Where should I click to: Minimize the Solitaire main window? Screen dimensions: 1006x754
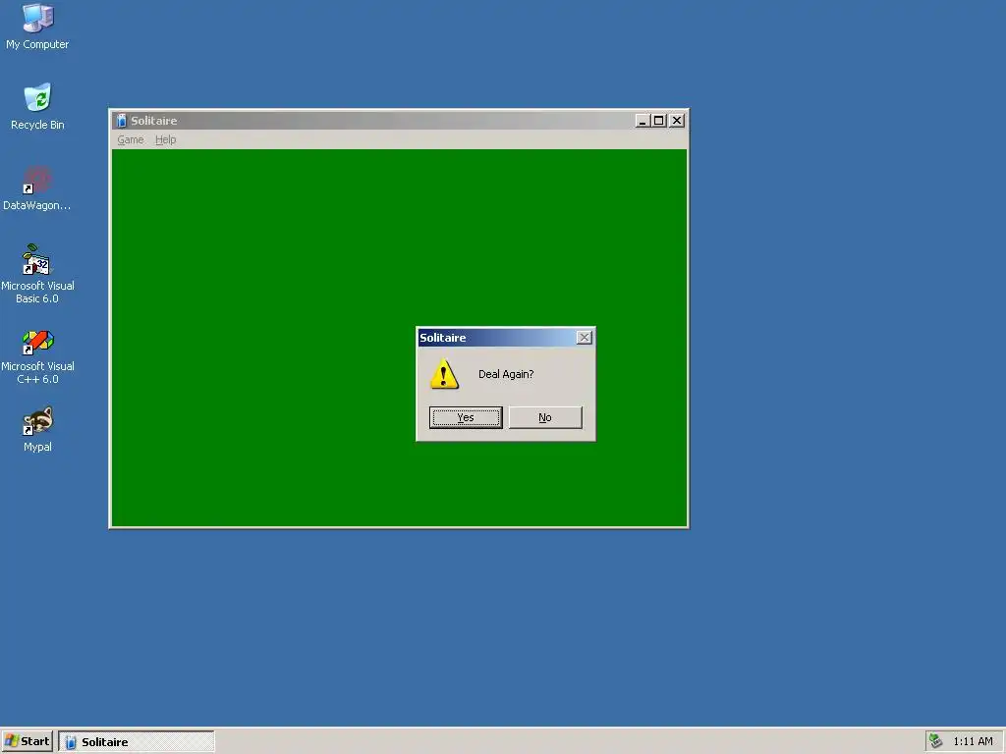coord(643,121)
